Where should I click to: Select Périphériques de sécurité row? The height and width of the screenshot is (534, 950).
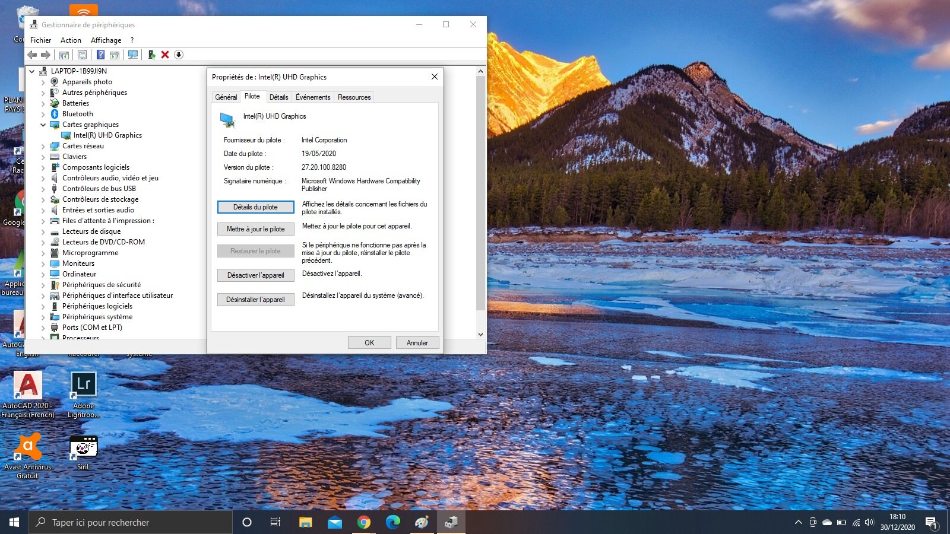point(101,285)
